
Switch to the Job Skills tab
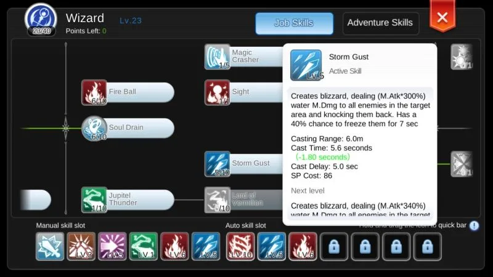click(294, 23)
